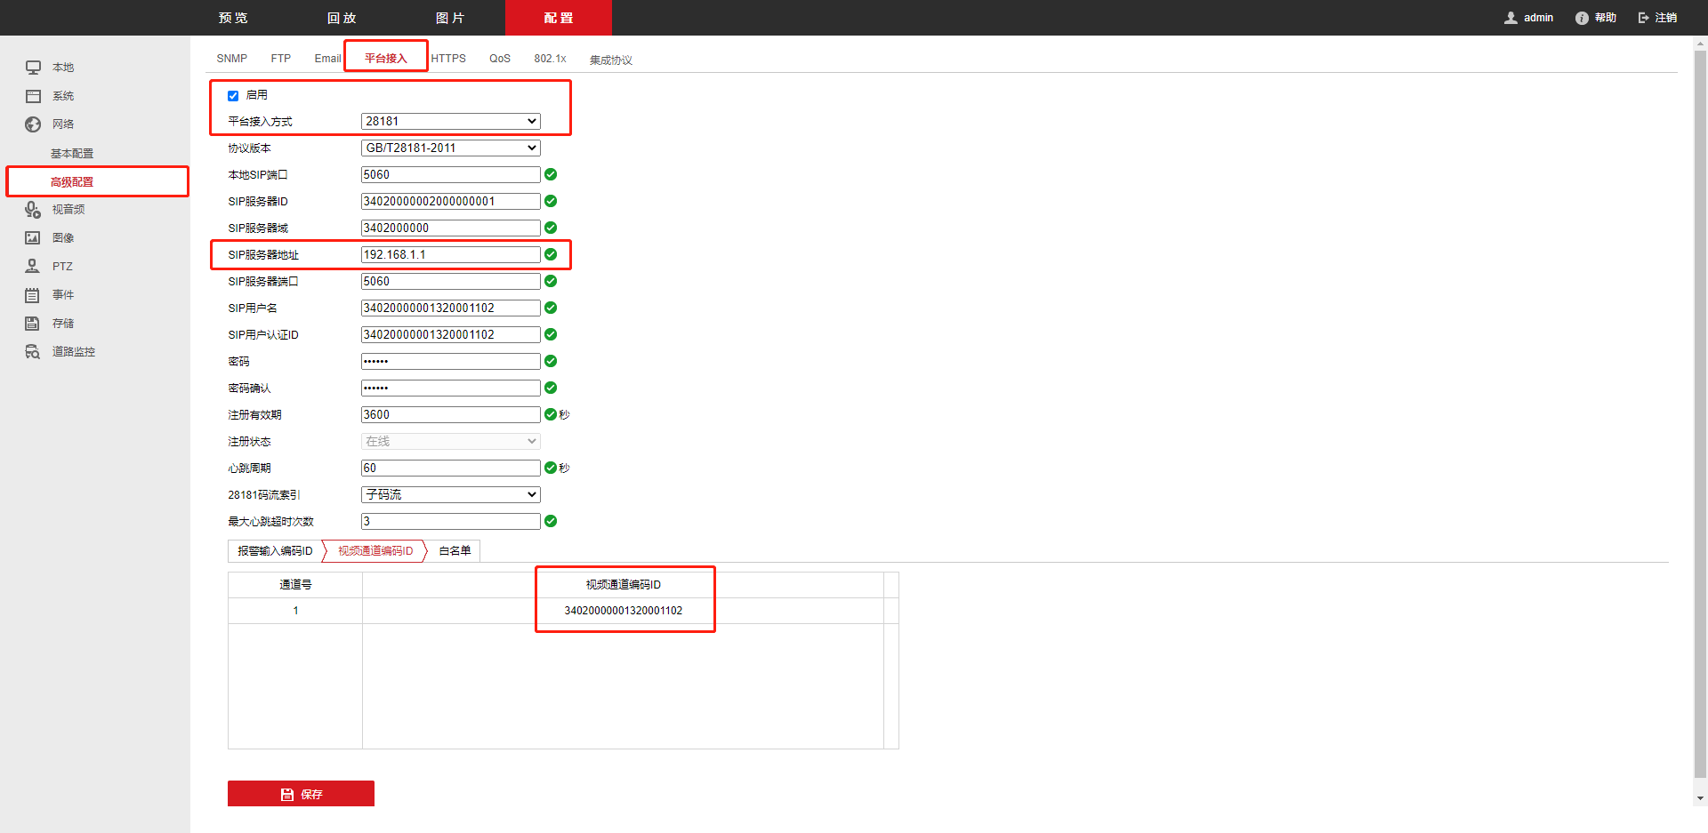Screen dimensions: 1708x833
Task: Click green check beside SIP用户名
Action: pos(551,308)
